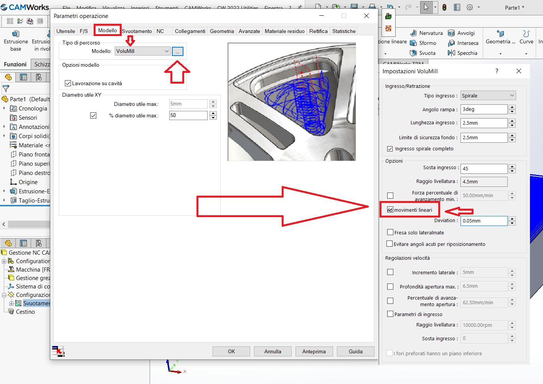Select the Avvolgi wrap feature
Screen dimensions: 543x384
(x=461, y=33)
